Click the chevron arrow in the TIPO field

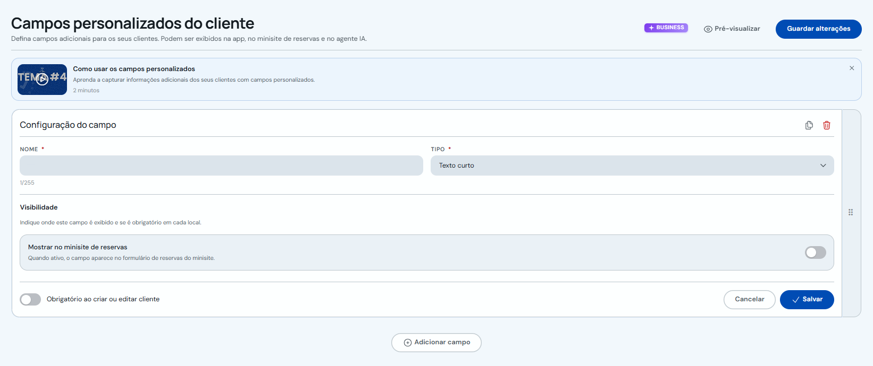pos(823,165)
